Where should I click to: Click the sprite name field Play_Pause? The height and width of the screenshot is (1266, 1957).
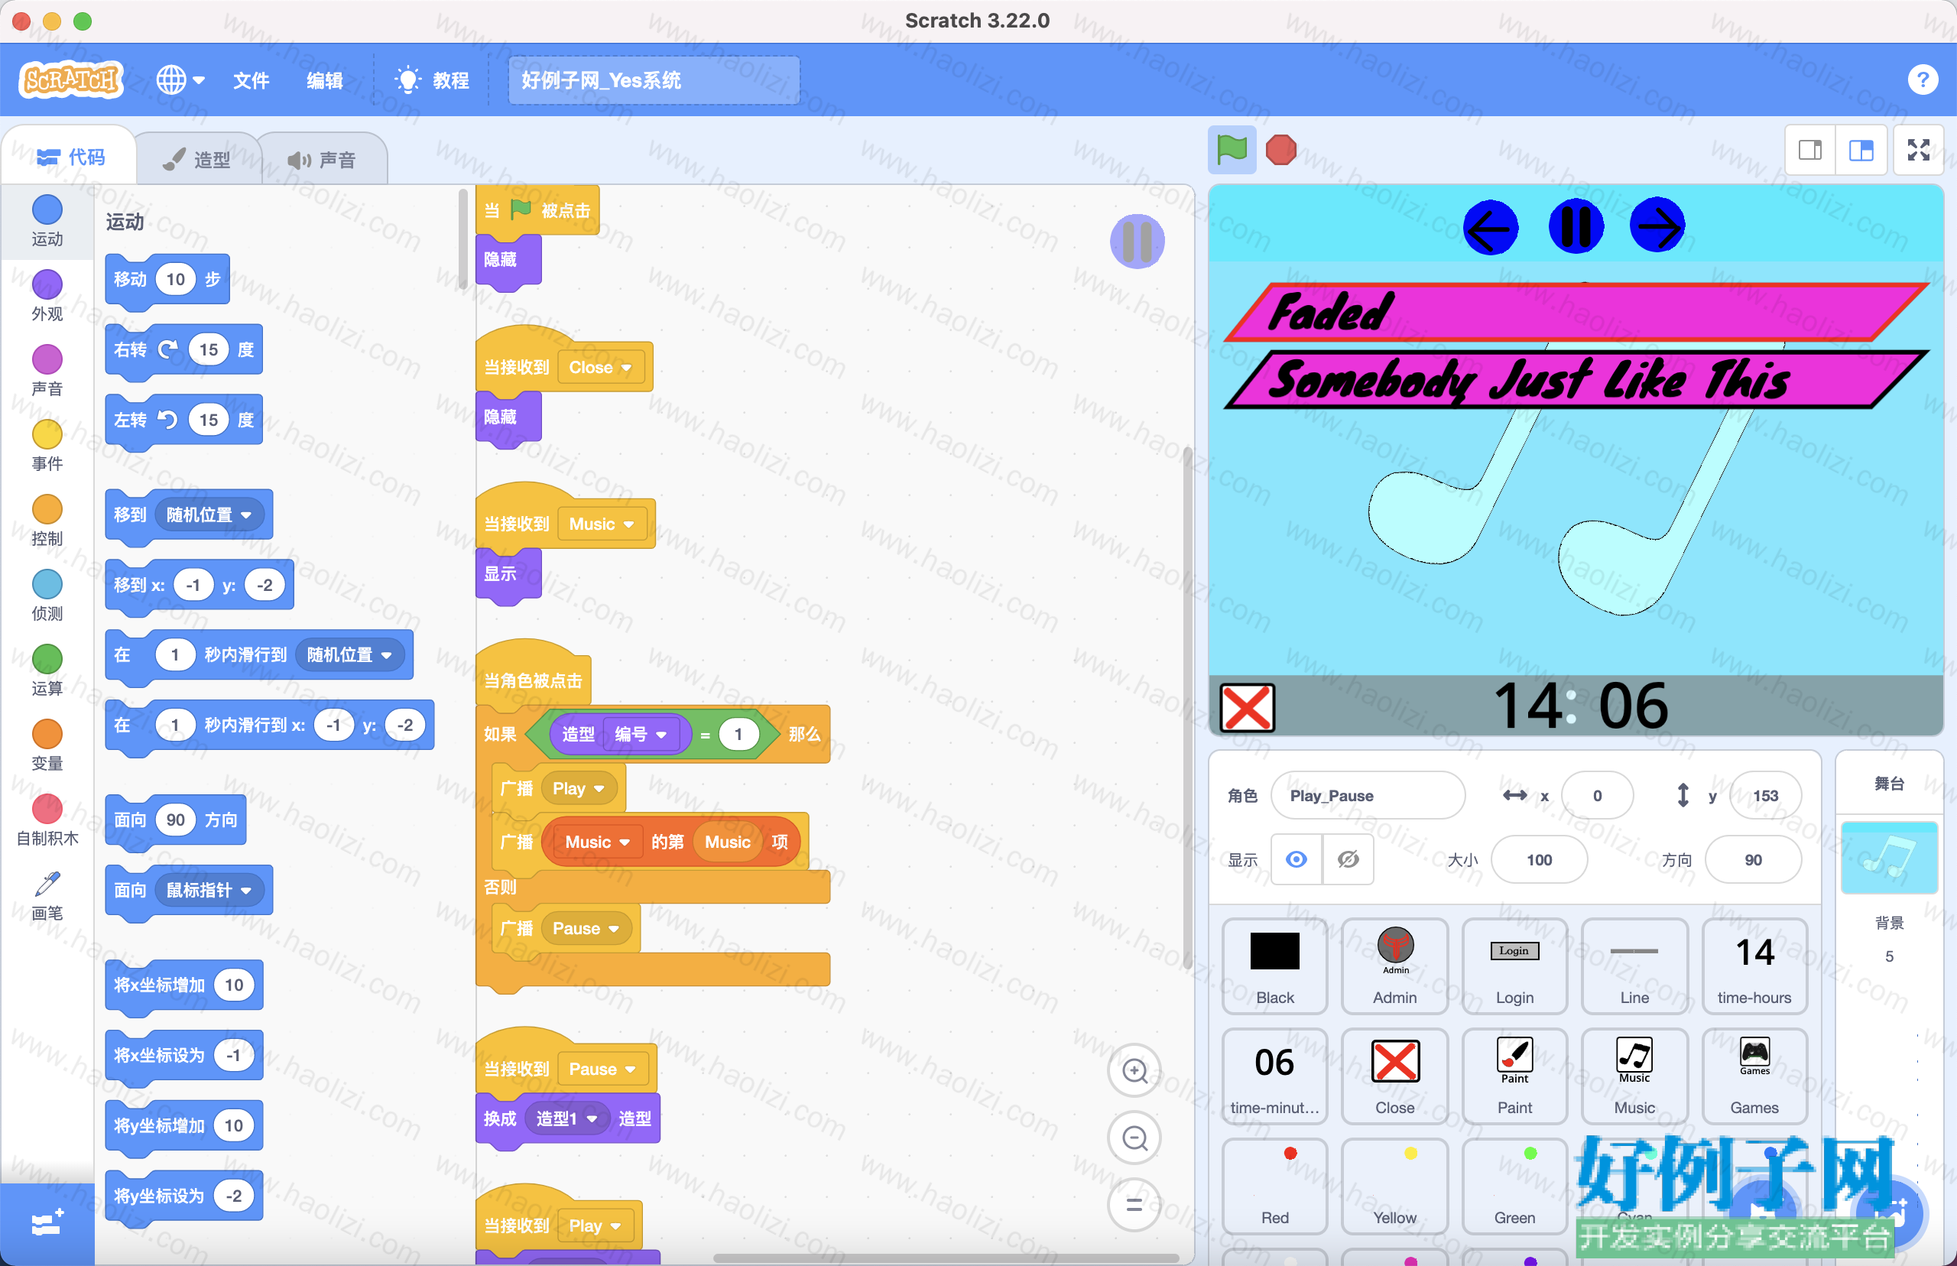point(1367,795)
